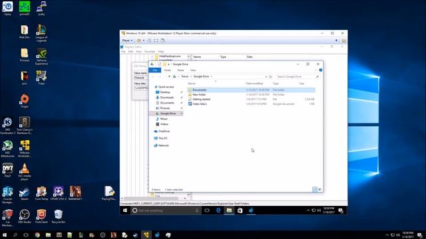Click Trevor in the Explorer breadcrumb path

pyautogui.click(x=185, y=76)
